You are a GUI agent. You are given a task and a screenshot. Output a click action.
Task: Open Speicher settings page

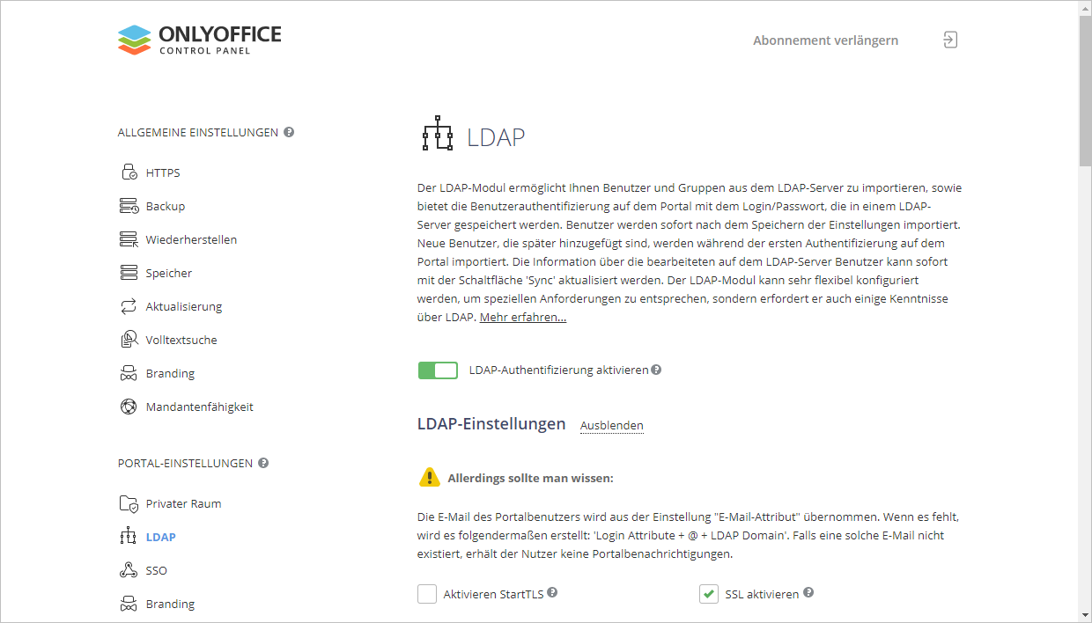tap(169, 273)
